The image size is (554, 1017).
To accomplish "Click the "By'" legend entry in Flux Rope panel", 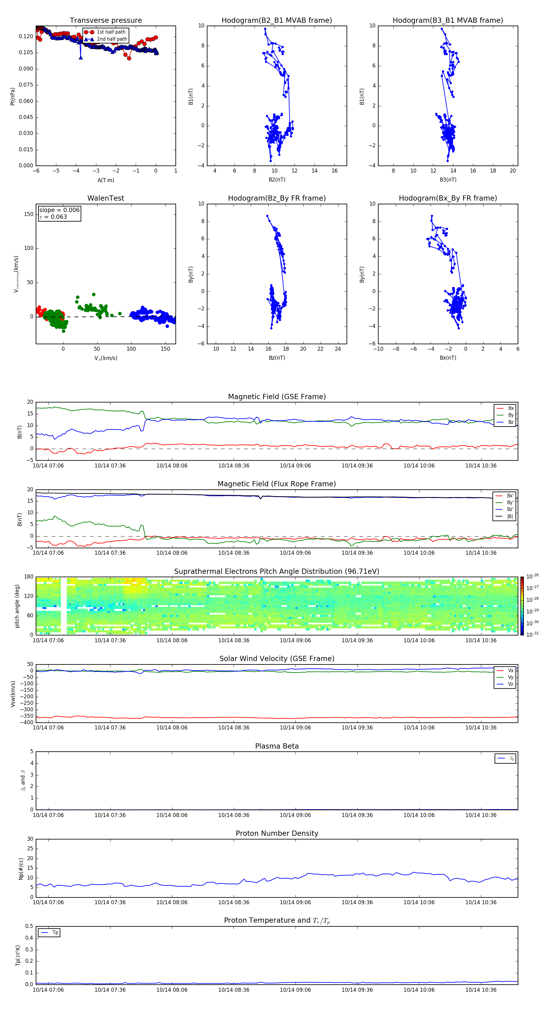I will tap(505, 503).
